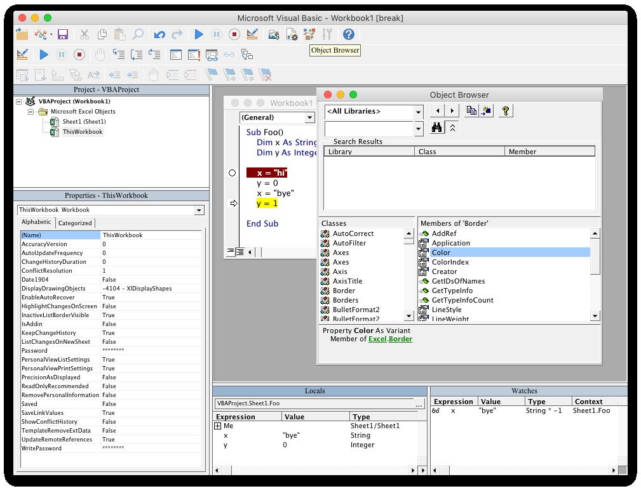Image resolution: width=641 pixels, height=491 pixels.
Task: Open the Locals Window icon
Action: [176, 55]
